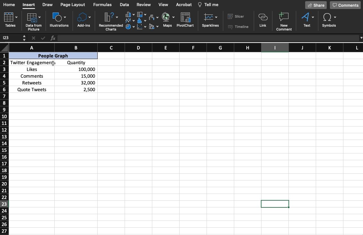The height and width of the screenshot is (235, 363).
Task: Click the Tell me search box
Action: point(208,4)
